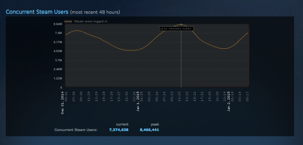Click the 'Jan 1, 2015' date label

[138, 102]
